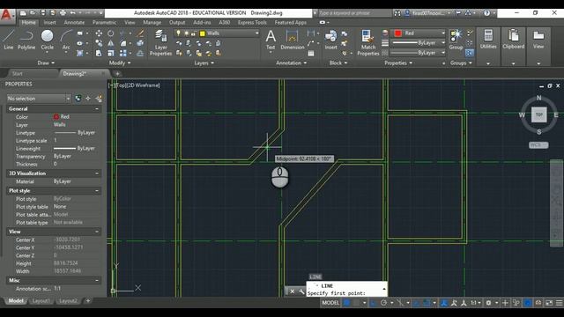Collapse the 3D Visualization section
The width and height of the screenshot is (564, 317).
click(x=97, y=173)
